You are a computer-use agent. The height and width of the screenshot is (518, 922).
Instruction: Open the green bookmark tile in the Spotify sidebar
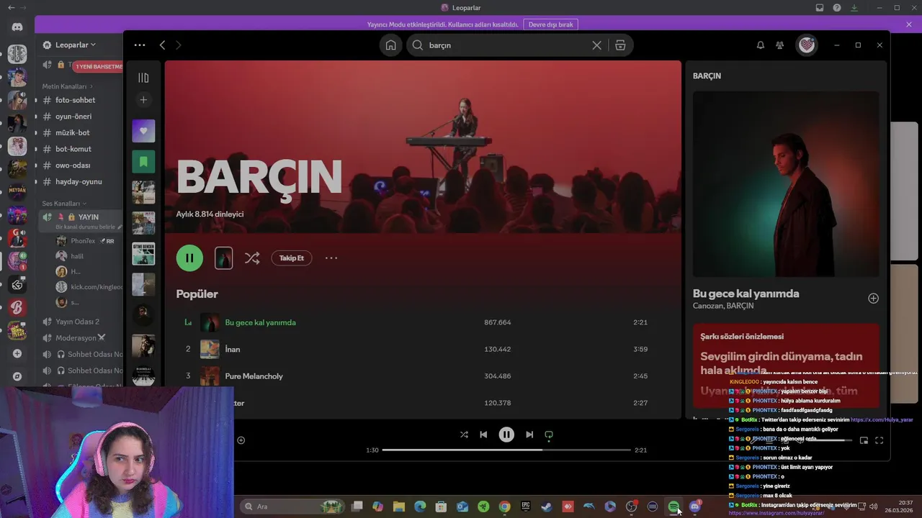pyautogui.click(x=143, y=162)
